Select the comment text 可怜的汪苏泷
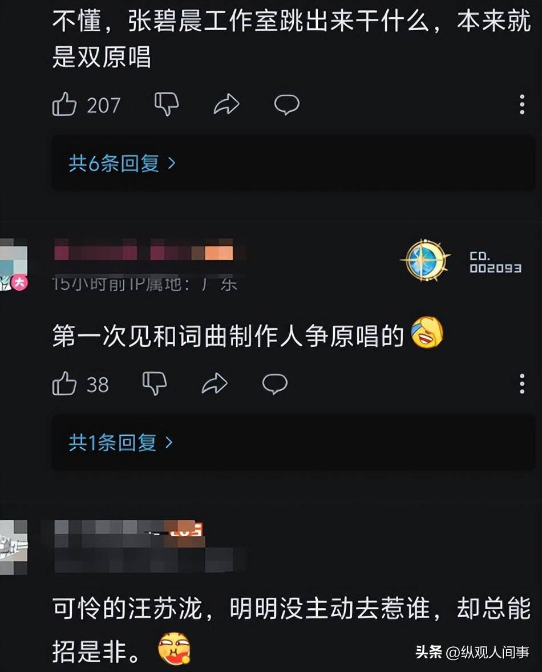This screenshot has height=672, width=542. (127, 609)
